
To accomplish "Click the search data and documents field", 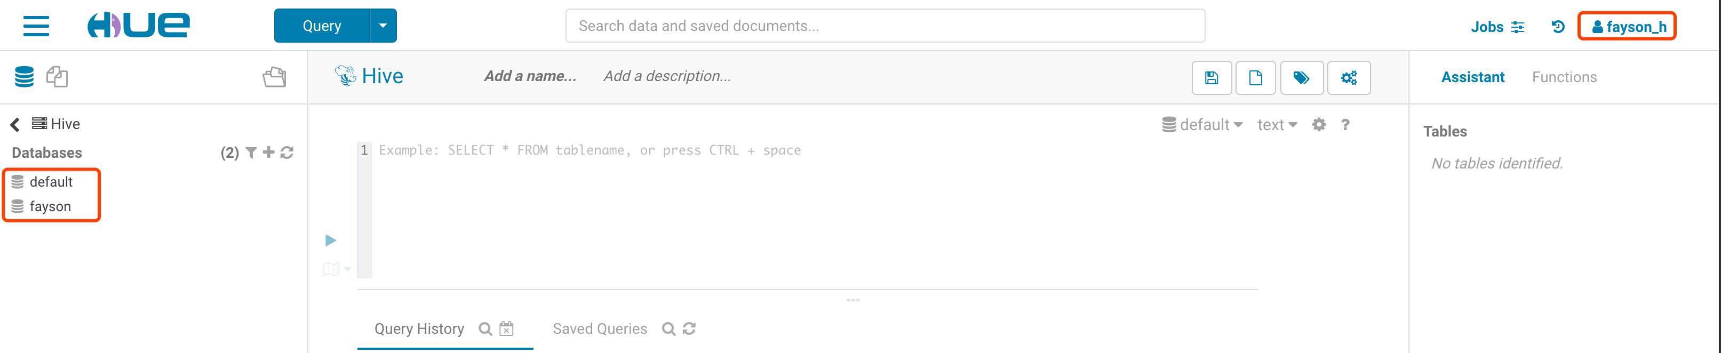I will pos(885,26).
